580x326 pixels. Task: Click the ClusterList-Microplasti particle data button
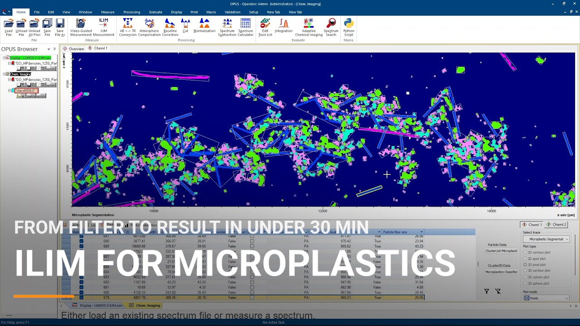501,251
